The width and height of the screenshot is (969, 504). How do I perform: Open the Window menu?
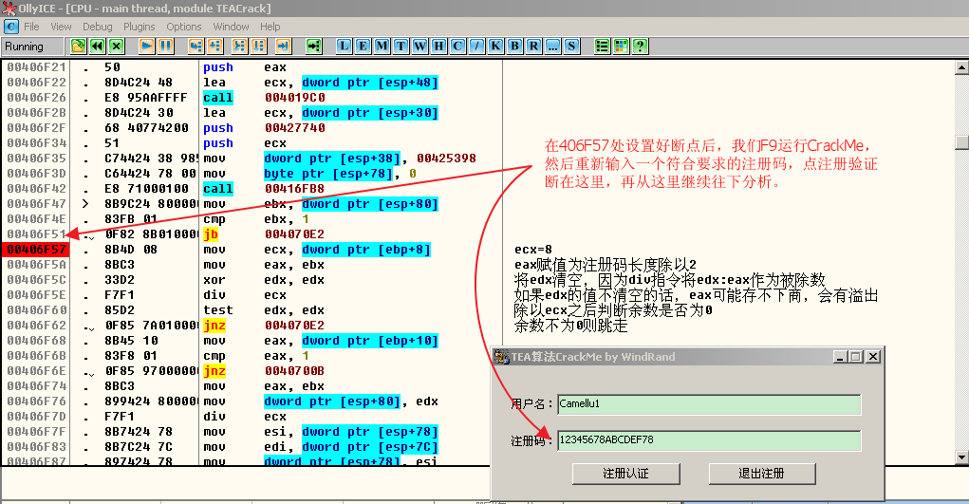pyautogui.click(x=232, y=27)
